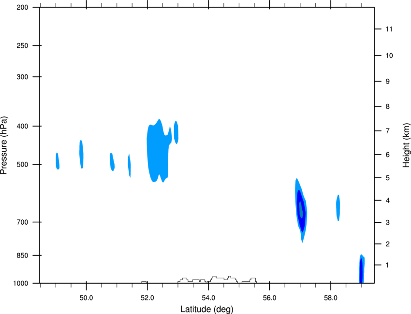
Task: Click the 6 km height label
Action: (388, 155)
